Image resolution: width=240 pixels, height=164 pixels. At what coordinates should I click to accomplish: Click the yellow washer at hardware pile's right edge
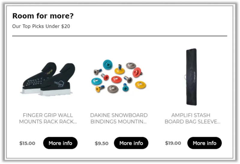(x=140, y=85)
